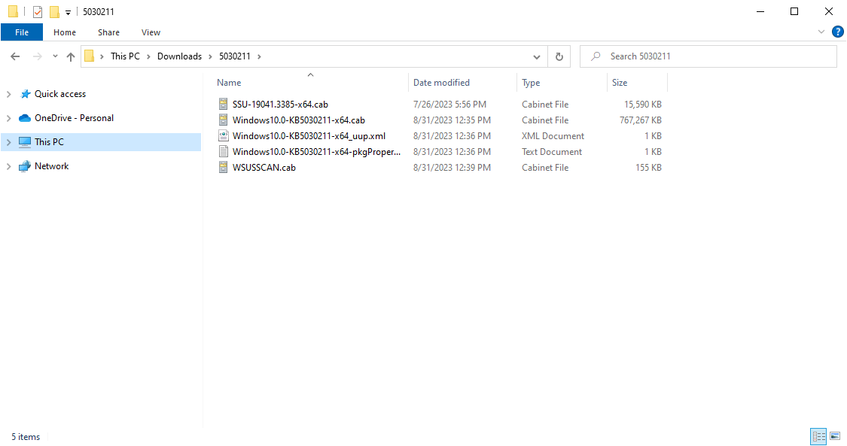Click file name Windows10.0-KB5030211-x64.cab
The width and height of the screenshot is (847, 446).
(299, 120)
